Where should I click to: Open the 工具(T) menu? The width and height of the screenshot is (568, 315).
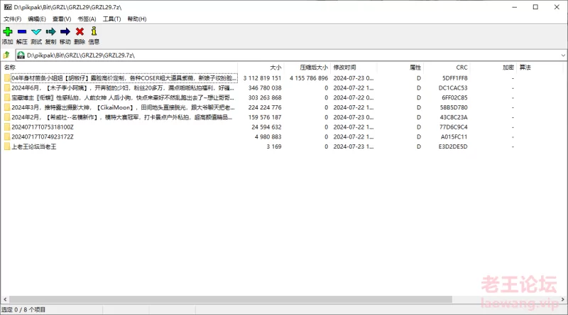tap(111, 19)
